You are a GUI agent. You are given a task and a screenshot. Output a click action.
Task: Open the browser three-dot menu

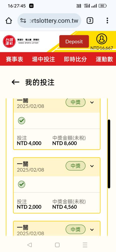107,21
